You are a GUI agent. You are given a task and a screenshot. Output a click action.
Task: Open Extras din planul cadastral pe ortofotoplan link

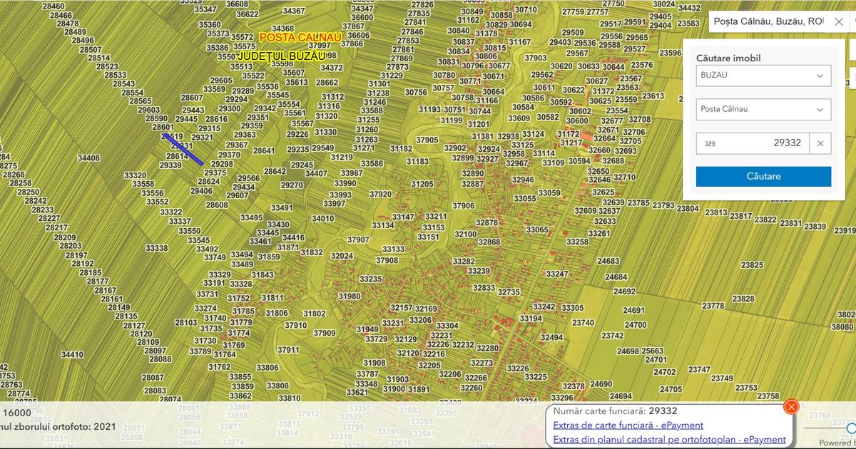click(669, 440)
